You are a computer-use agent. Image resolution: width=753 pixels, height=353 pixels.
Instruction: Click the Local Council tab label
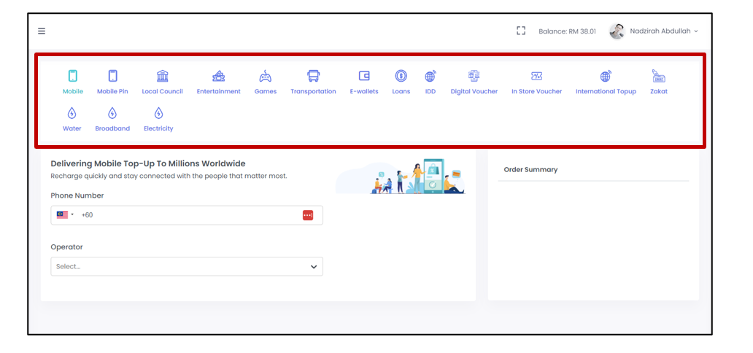click(162, 91)
